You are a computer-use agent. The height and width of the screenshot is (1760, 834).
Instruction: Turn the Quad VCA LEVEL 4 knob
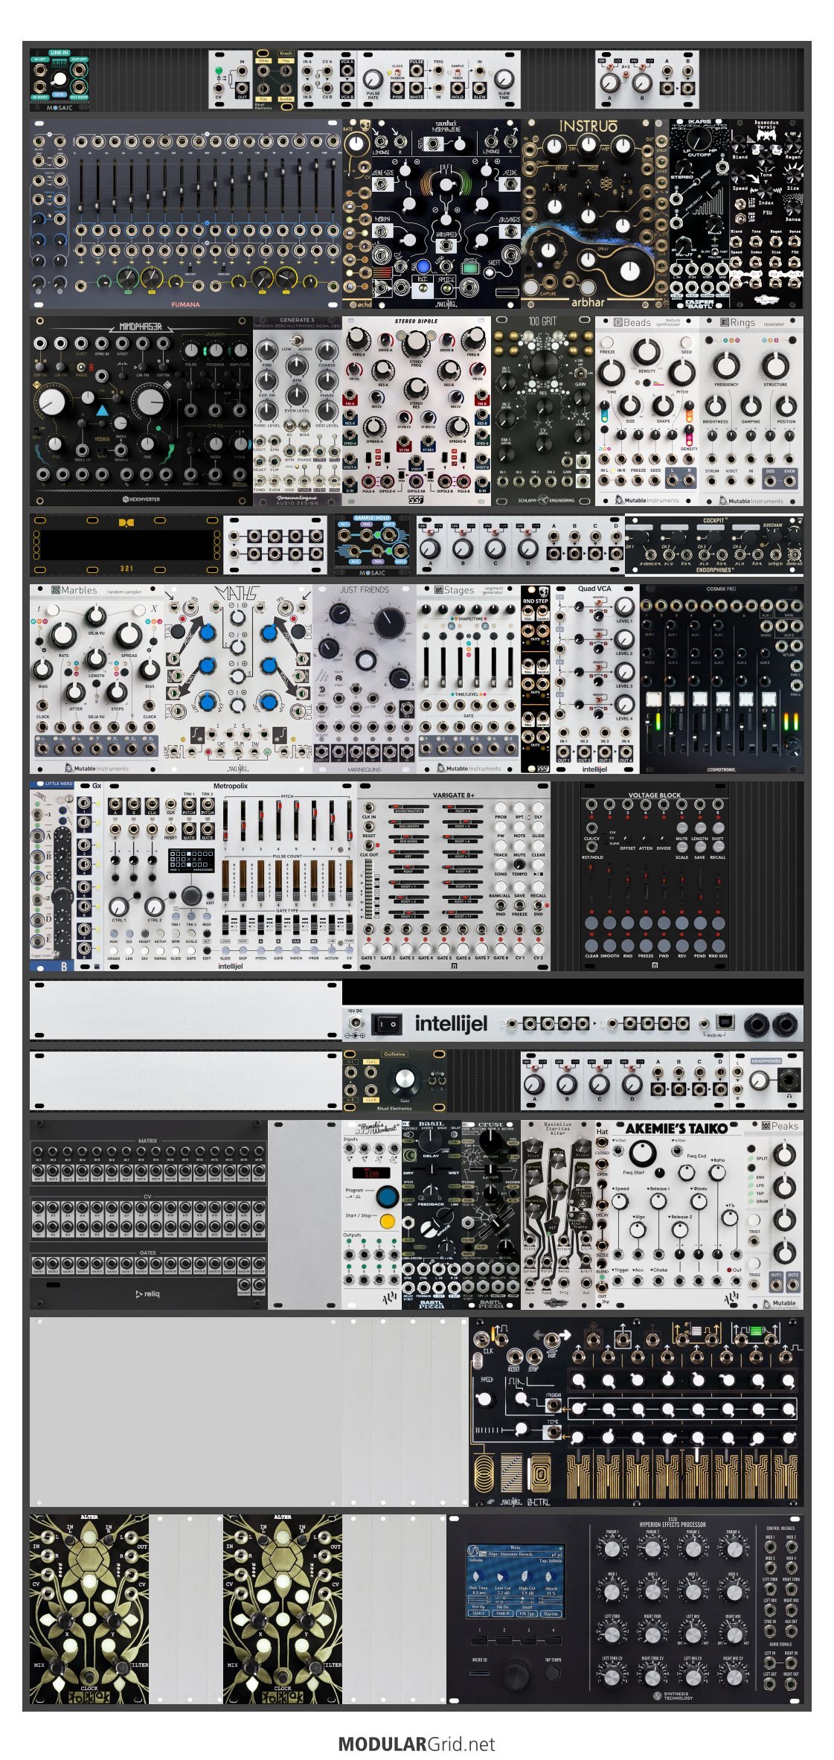tap(624, 704)
